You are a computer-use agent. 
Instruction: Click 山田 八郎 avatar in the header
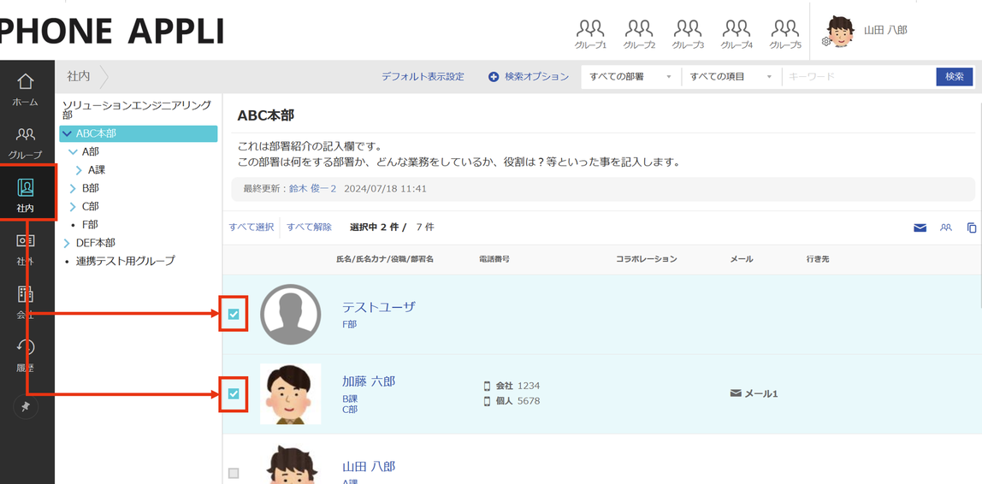841,32
